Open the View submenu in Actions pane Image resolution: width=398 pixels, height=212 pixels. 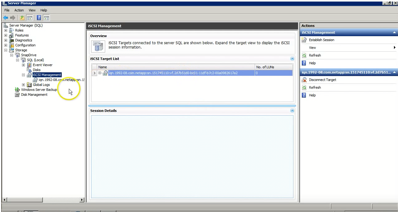coord(349,48)
